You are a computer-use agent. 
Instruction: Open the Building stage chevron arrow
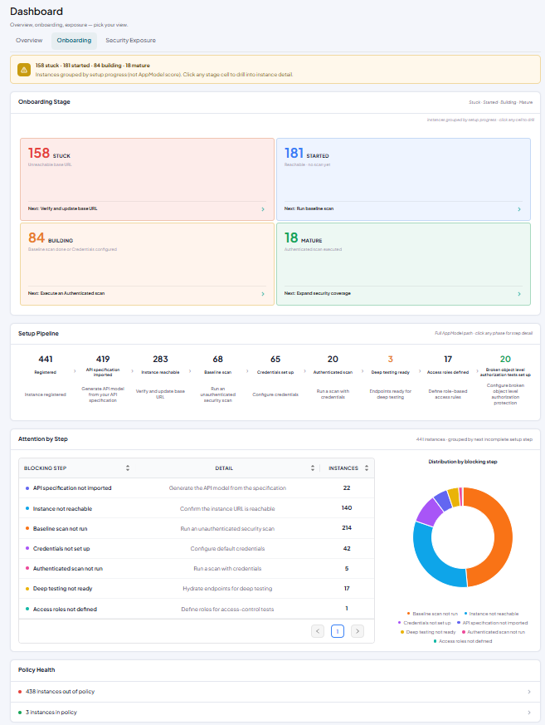(263, 294)
